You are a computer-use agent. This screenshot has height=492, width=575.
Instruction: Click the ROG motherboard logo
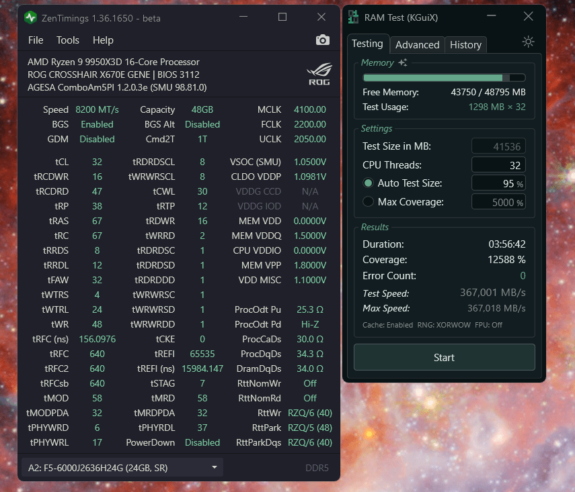(319, 75)
